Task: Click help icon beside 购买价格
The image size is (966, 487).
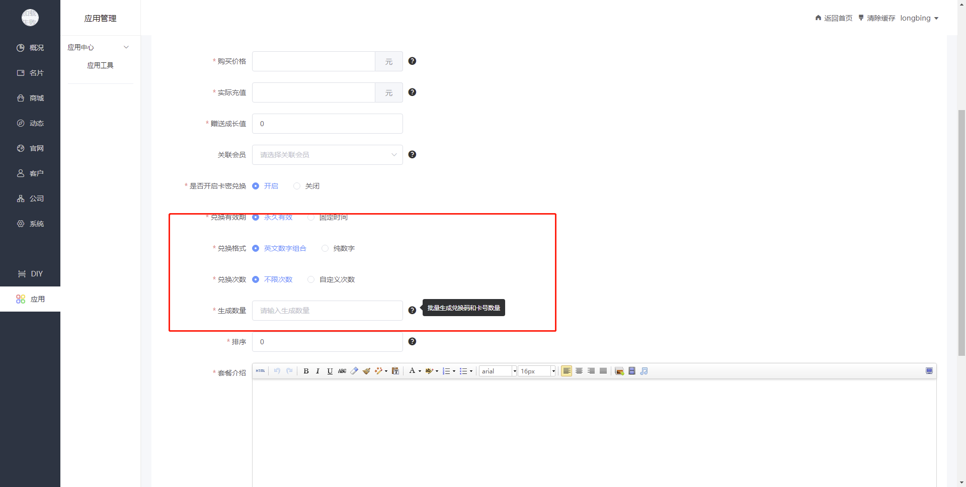Action: tap(412, 61)
